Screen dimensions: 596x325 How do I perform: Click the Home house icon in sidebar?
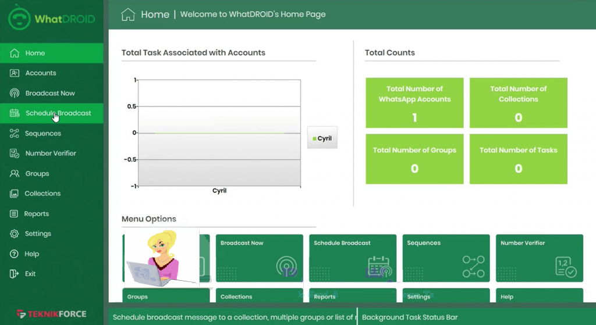[x=15, y=53]
